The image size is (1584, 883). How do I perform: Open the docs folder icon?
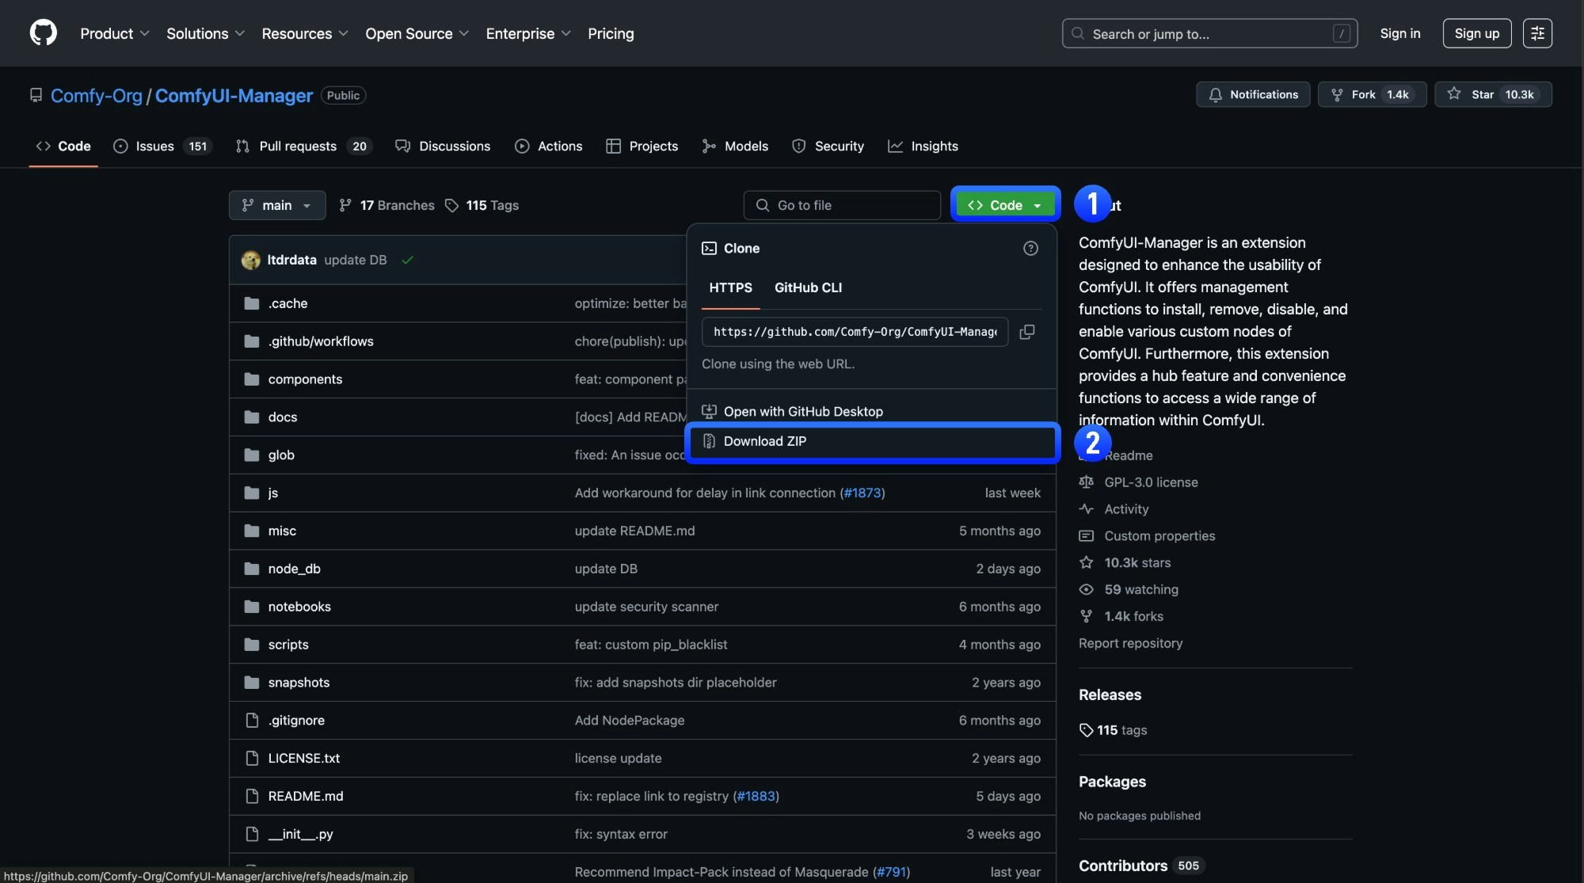coord(251,417)
